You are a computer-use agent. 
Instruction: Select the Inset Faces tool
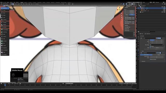[x=5, y=32]
